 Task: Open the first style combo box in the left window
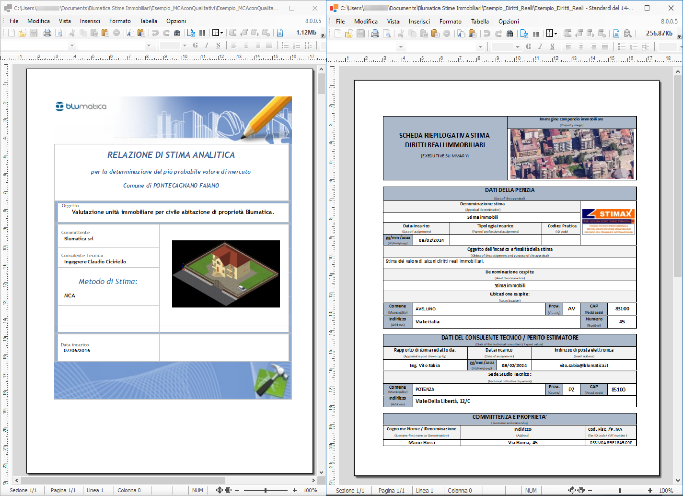pos(72,46)
